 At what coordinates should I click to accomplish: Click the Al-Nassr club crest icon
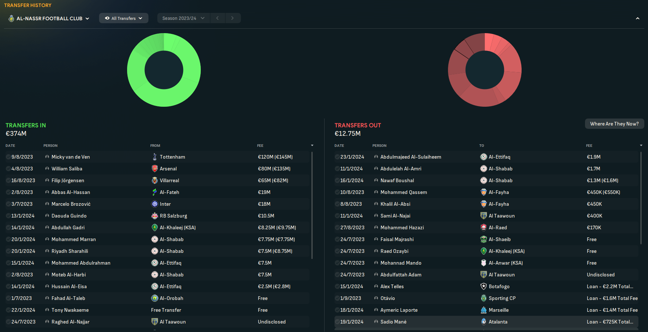[11, 18]
